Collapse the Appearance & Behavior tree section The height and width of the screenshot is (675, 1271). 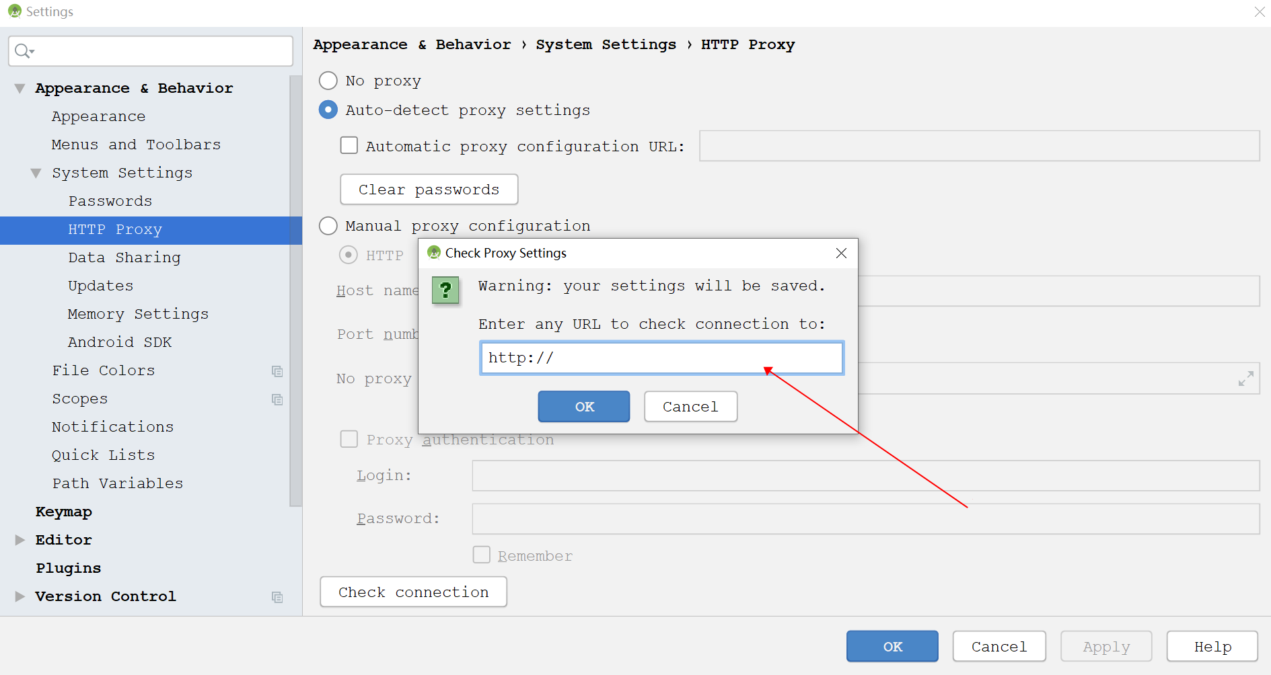[19, 87]
